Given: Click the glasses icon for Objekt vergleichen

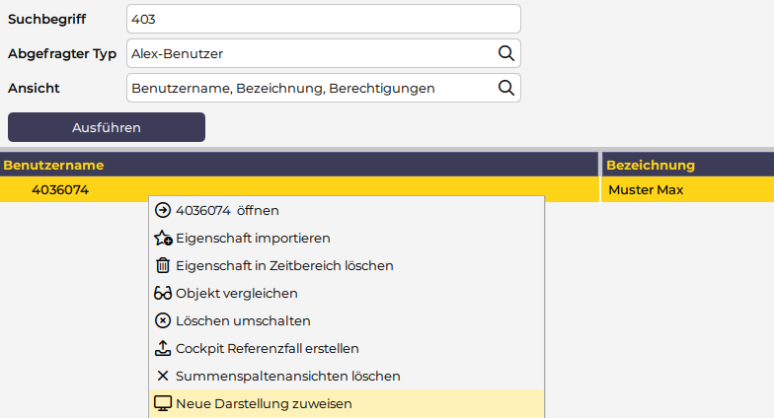Looking at the screenshot, I should pyautogui.click(x=163, y=293).
